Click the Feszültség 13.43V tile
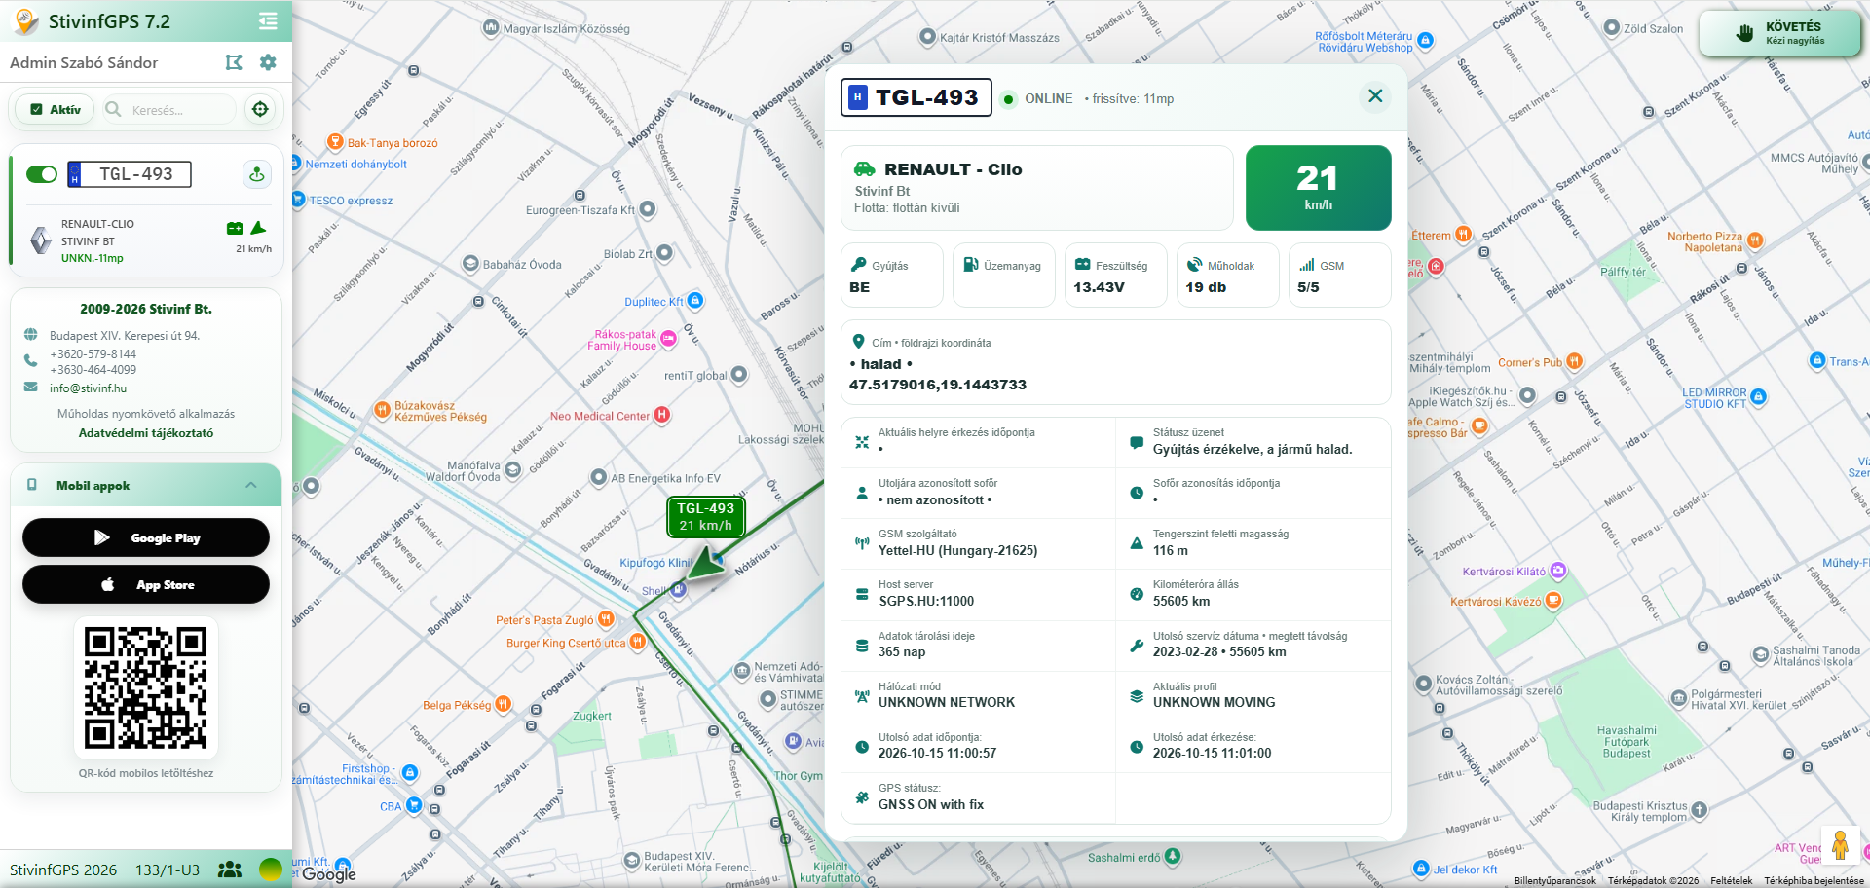Screen dimensions: 1870x888 coord(1116,276)
